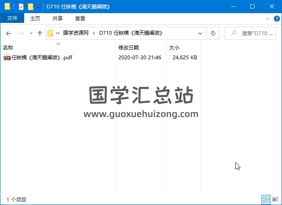This screenshot has height=205, width=282.
Task: Click the Properties quick access icon
Action: 21,7
